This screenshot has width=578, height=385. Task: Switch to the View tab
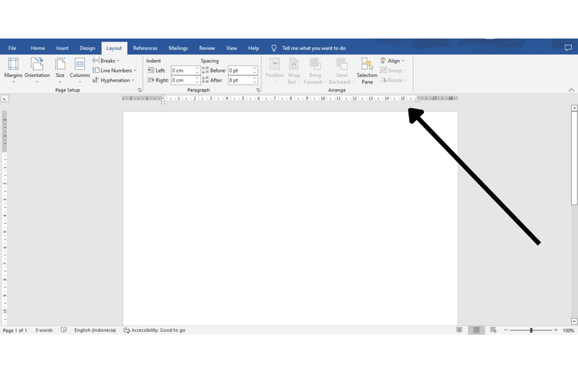pos(231,48)
